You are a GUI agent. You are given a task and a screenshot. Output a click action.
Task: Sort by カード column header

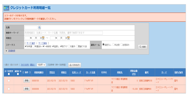point(164,73)
